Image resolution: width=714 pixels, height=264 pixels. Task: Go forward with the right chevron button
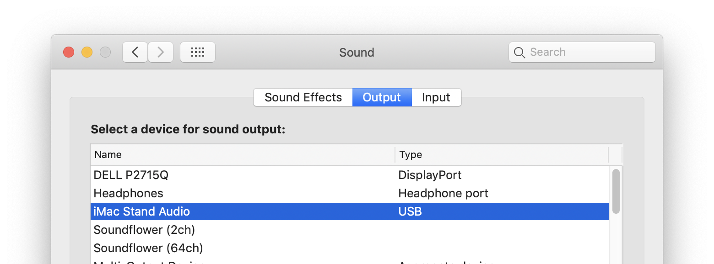pos(161,52)
